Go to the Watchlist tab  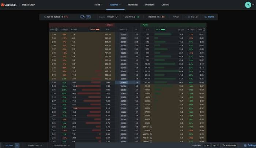[133, 5]
